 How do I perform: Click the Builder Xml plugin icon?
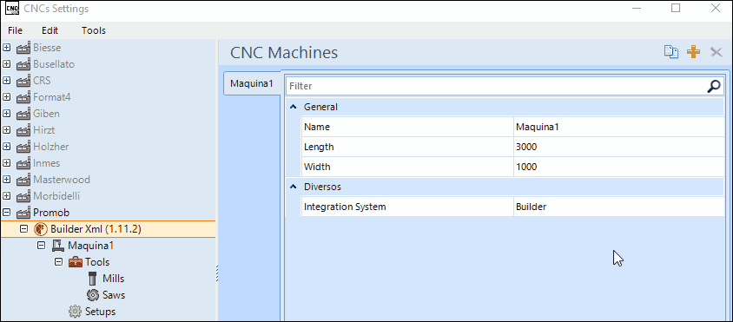(41, 229)
